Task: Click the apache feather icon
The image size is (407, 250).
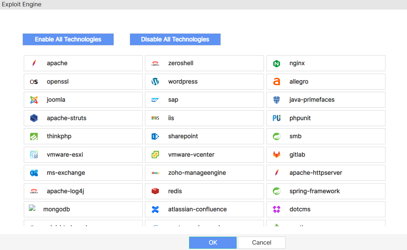Action: click(34, 63)
